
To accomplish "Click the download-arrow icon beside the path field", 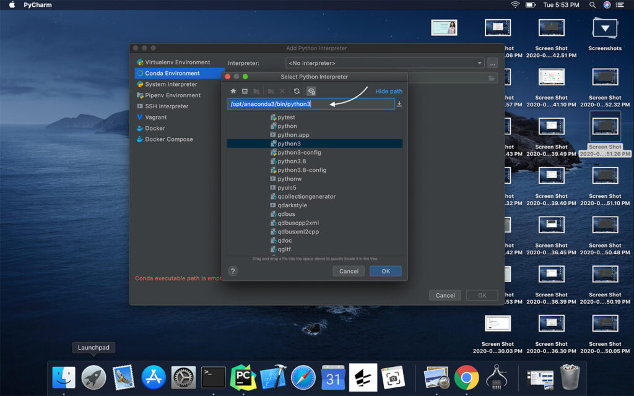I will (399, 104).
